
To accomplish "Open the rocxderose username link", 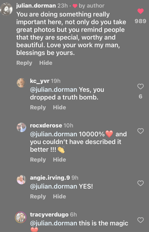I will coord(46,126).
